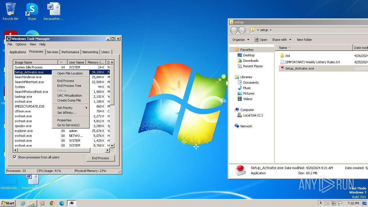Choose UAC Virtualization menu item
This screenshot has height=207, width=368.
71,95
